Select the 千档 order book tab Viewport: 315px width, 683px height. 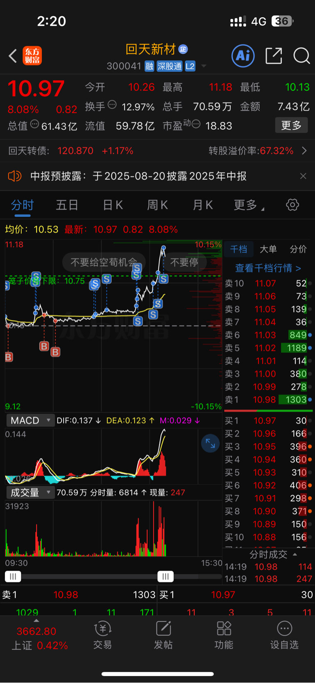point(238,249)
